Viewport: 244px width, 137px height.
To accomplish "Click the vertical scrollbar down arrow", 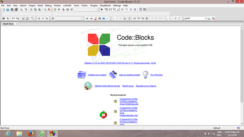I will coord(242,124).
